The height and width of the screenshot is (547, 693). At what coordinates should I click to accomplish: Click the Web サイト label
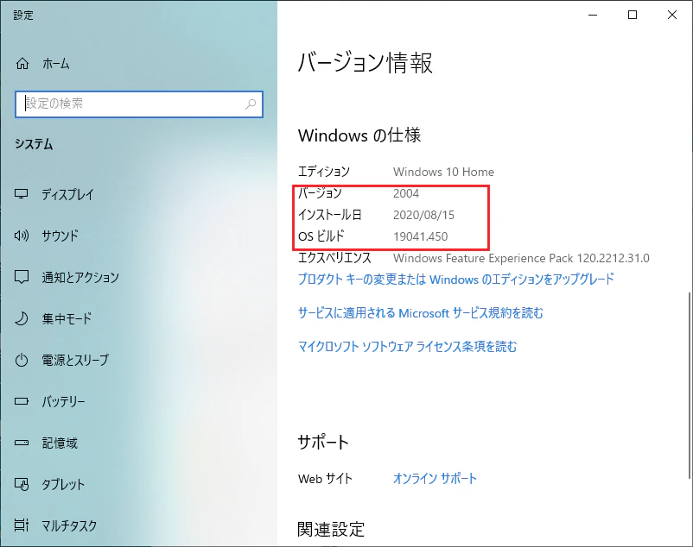(x=325, y=479)
